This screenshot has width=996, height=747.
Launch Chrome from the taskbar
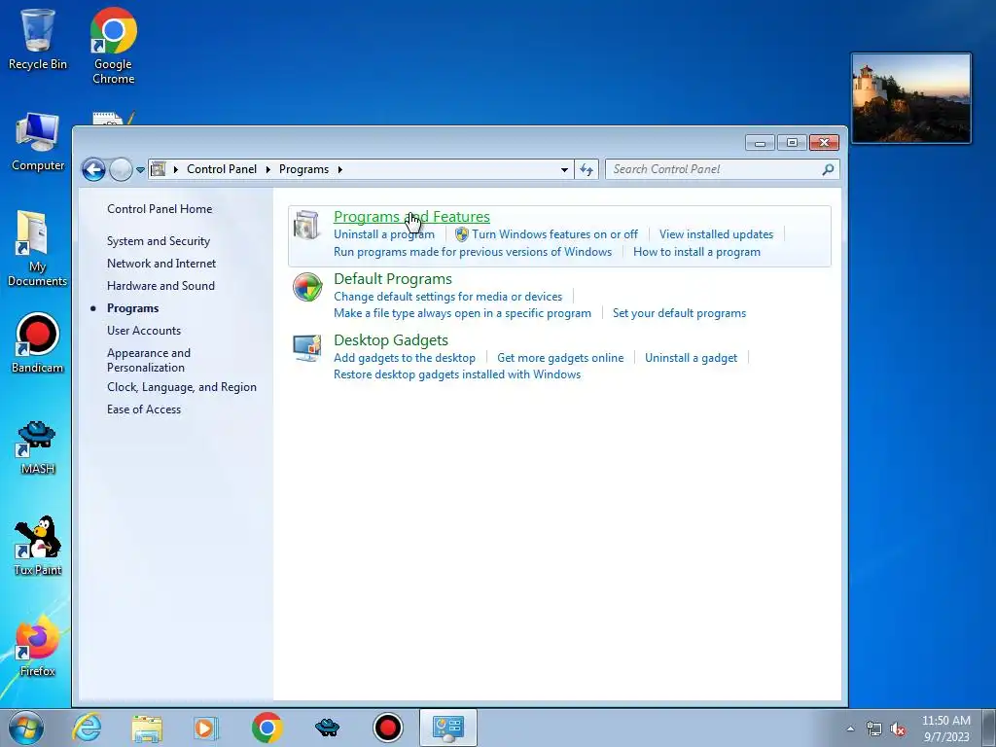click(x=267, y=728)
